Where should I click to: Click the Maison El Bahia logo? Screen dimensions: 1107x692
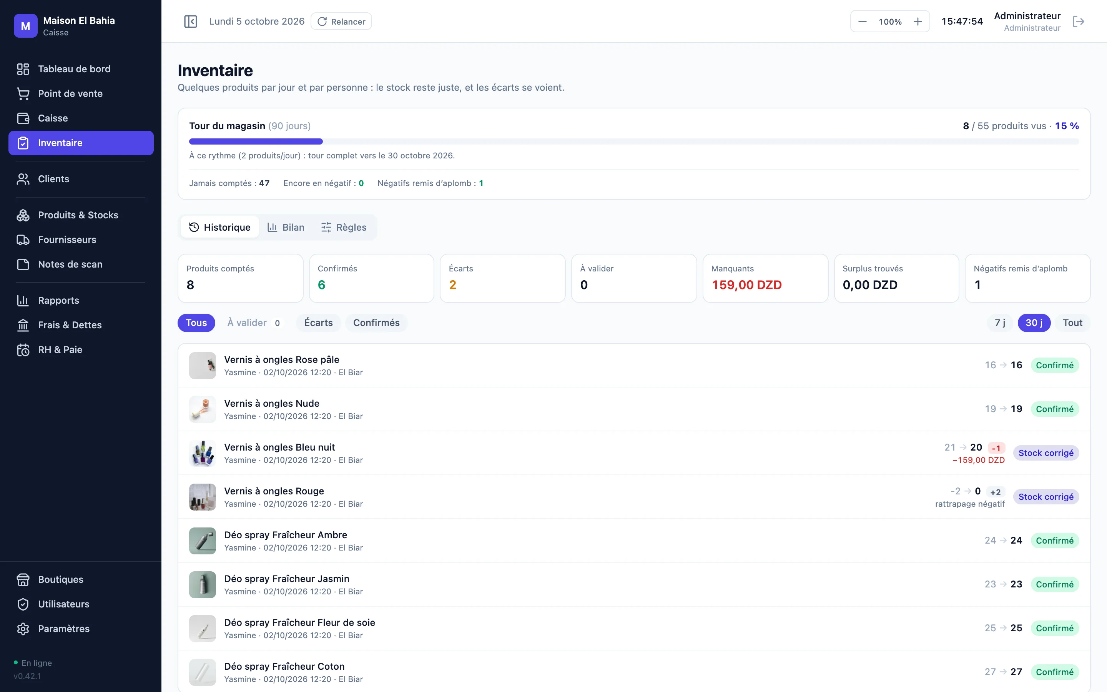pyautogui.click(x=26, y=26)
